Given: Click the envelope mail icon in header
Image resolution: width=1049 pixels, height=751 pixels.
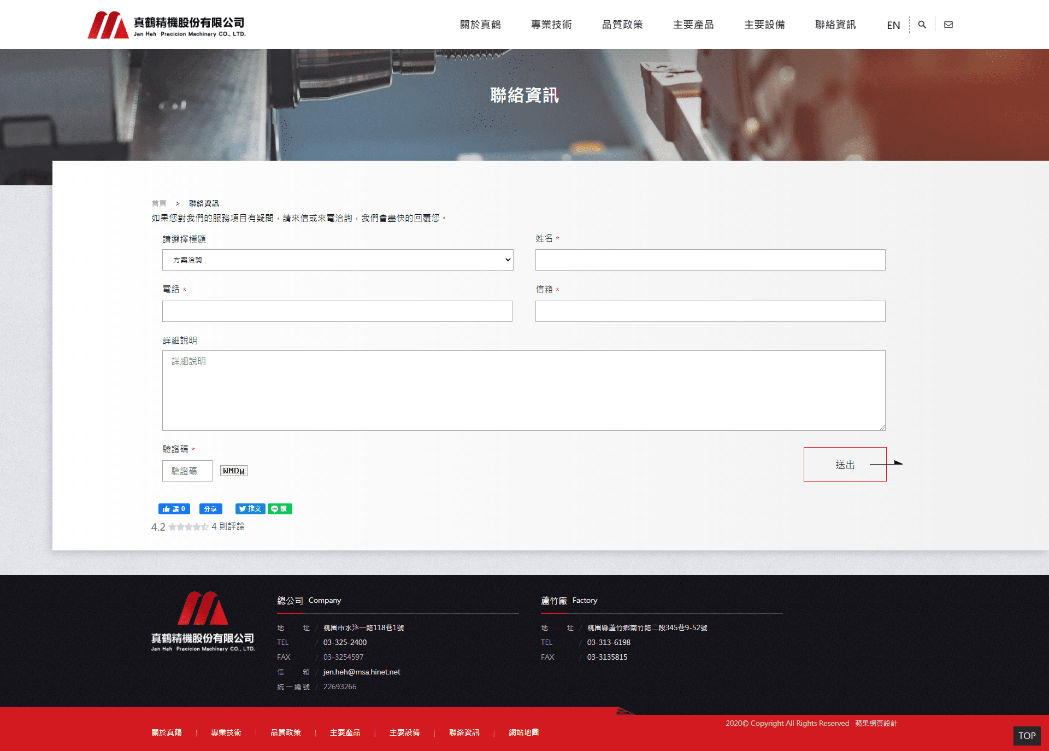Looking at the screenshot, I should [948, 25].
